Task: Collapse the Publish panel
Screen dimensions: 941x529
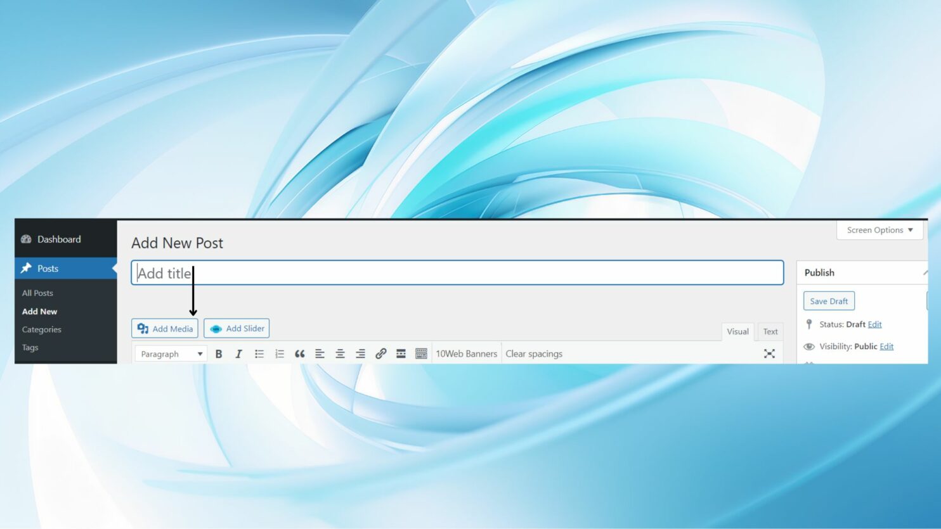Action: [x=925, y=272]
